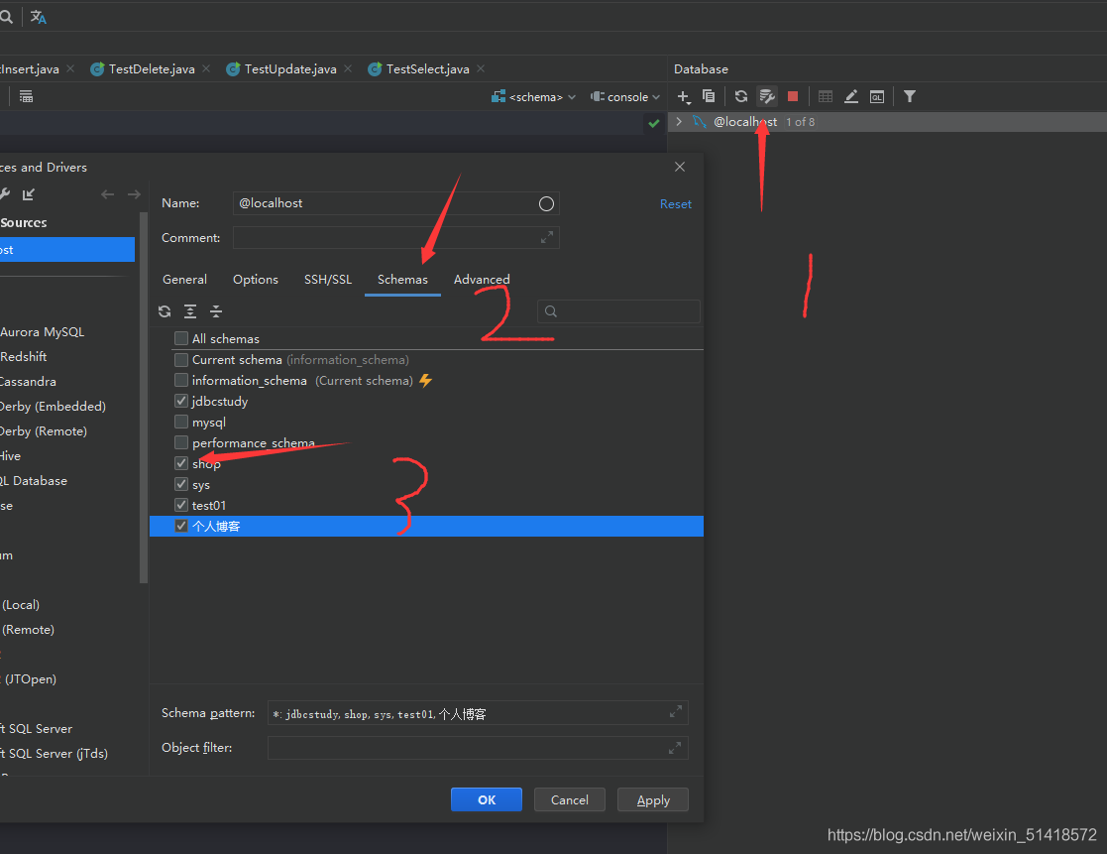Refresh the schemas list

(x=165, y=311)
